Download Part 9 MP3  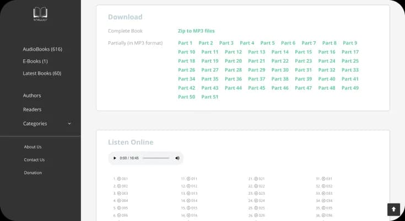tap(350, 43)
